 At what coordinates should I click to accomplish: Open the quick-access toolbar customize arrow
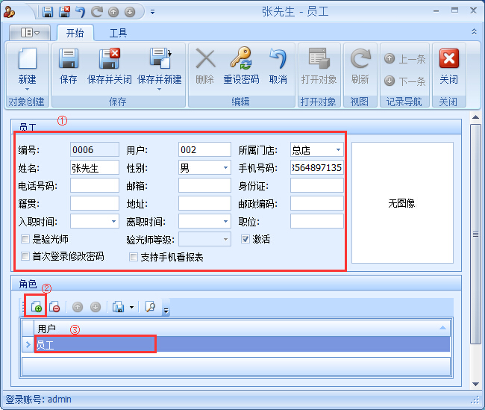(152, 12)
